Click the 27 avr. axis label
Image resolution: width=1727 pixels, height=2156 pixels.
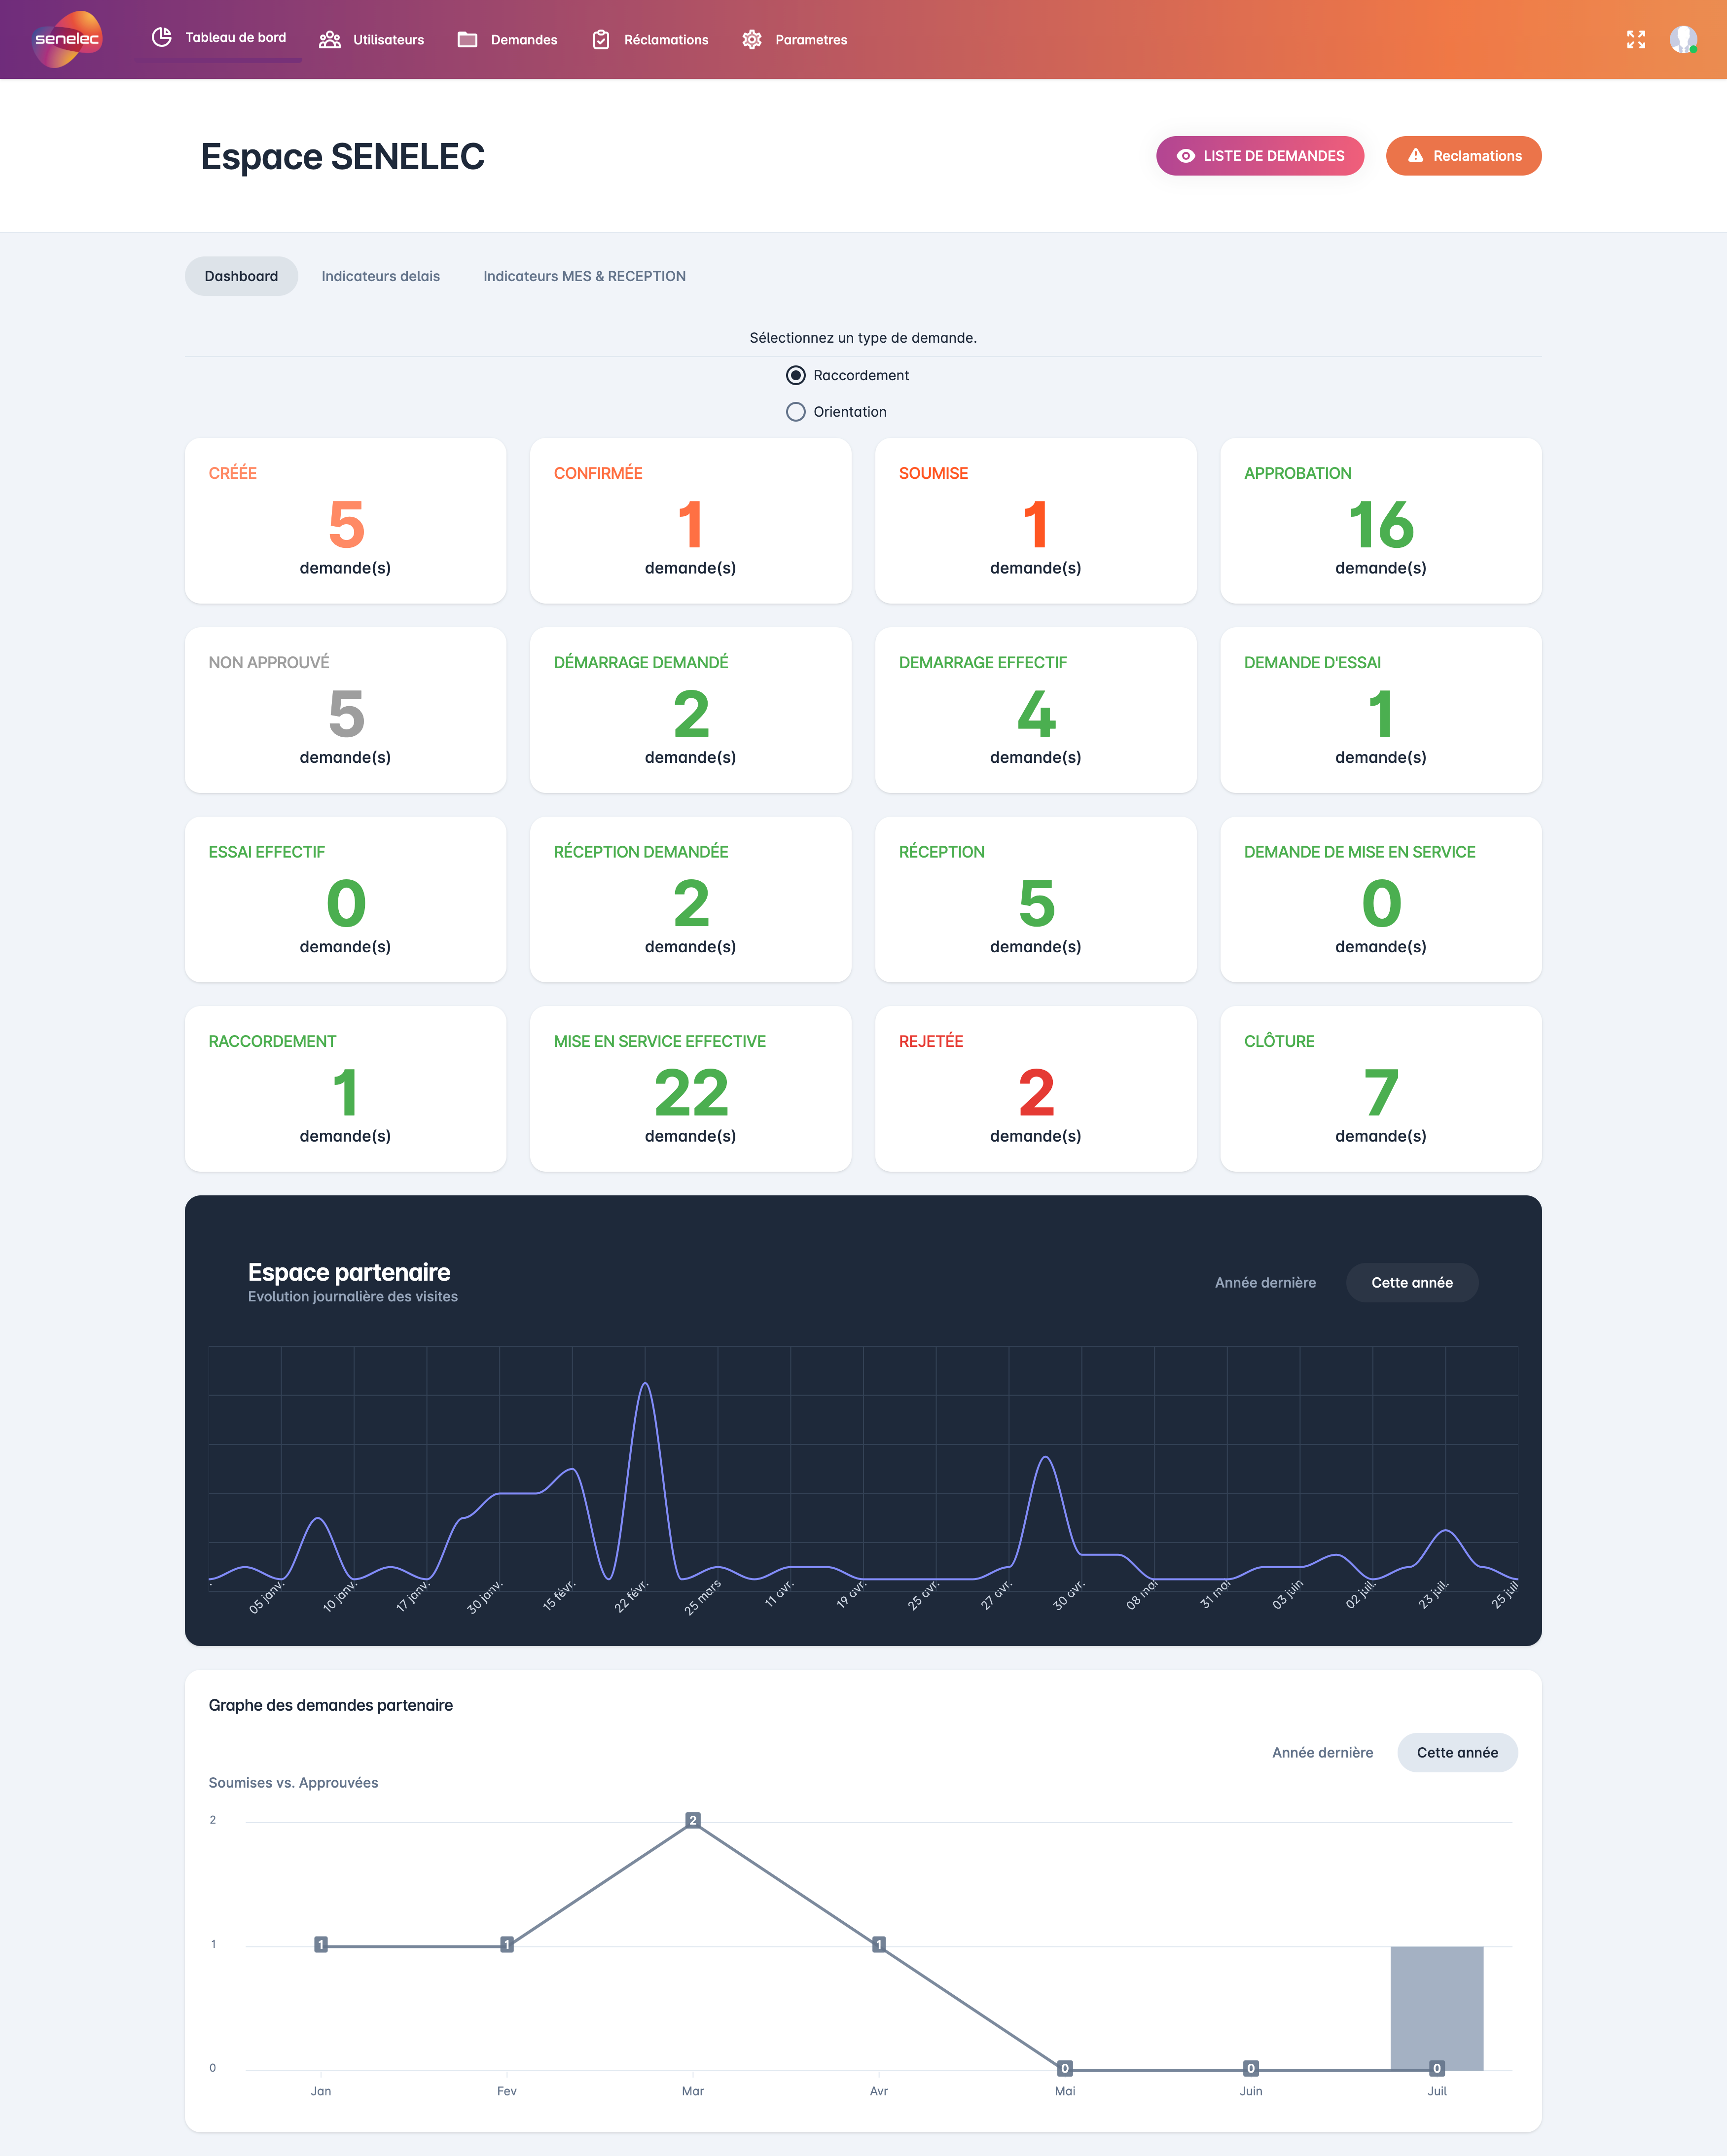pyautogui.click(x=997, y=1594)
